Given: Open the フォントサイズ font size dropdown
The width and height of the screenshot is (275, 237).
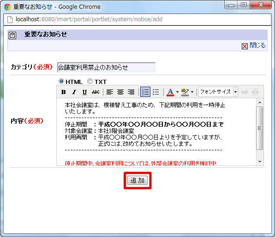Looking at the screenshot, I should pyautogui.click(x=218, y=92).
